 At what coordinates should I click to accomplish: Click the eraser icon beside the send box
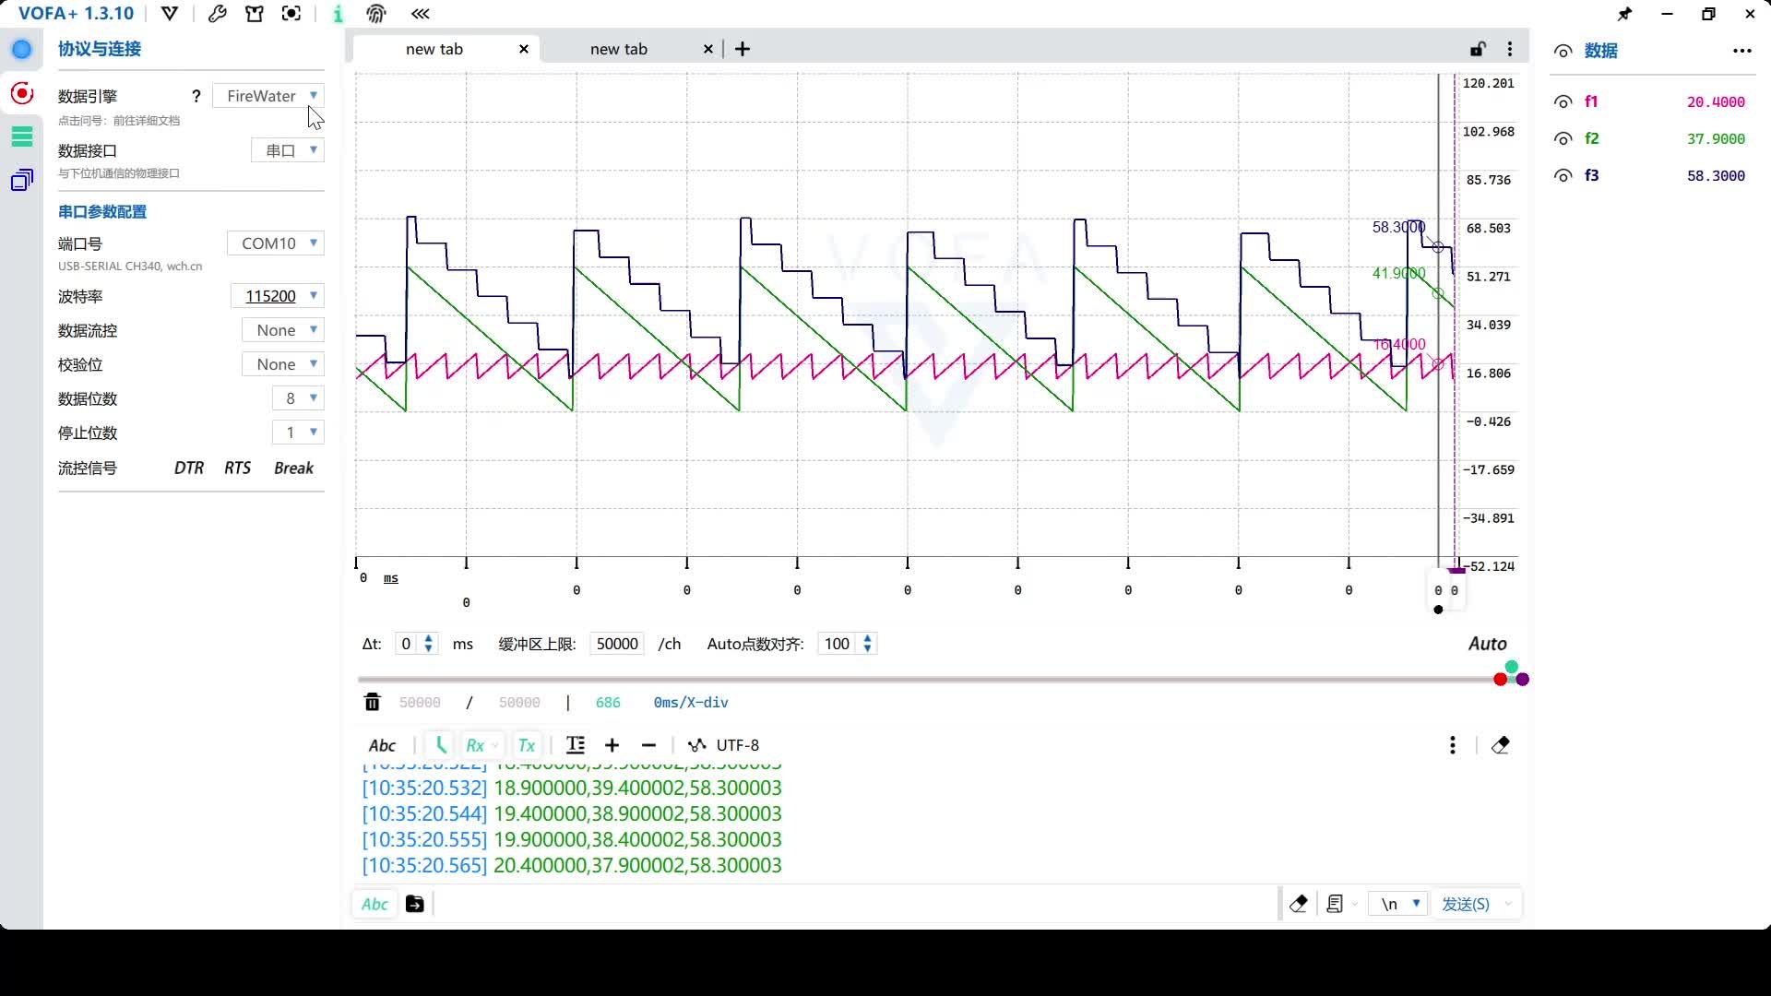(1298, 904)
